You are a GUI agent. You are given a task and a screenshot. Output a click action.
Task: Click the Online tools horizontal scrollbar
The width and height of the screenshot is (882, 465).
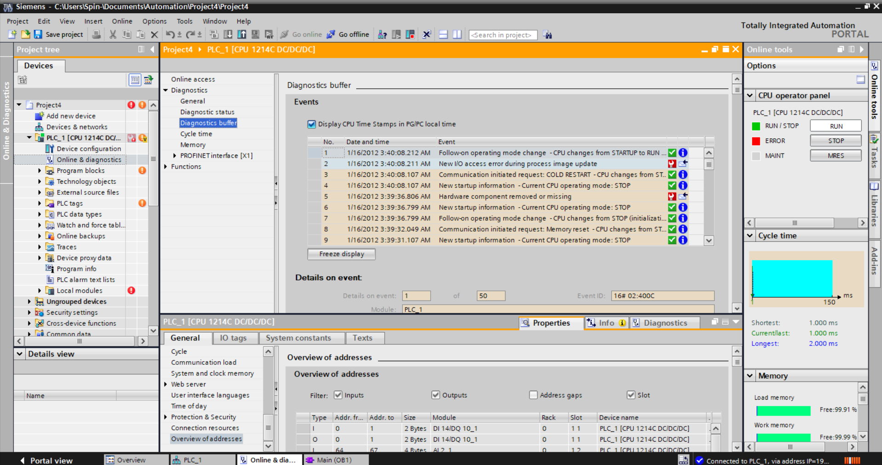794,223
